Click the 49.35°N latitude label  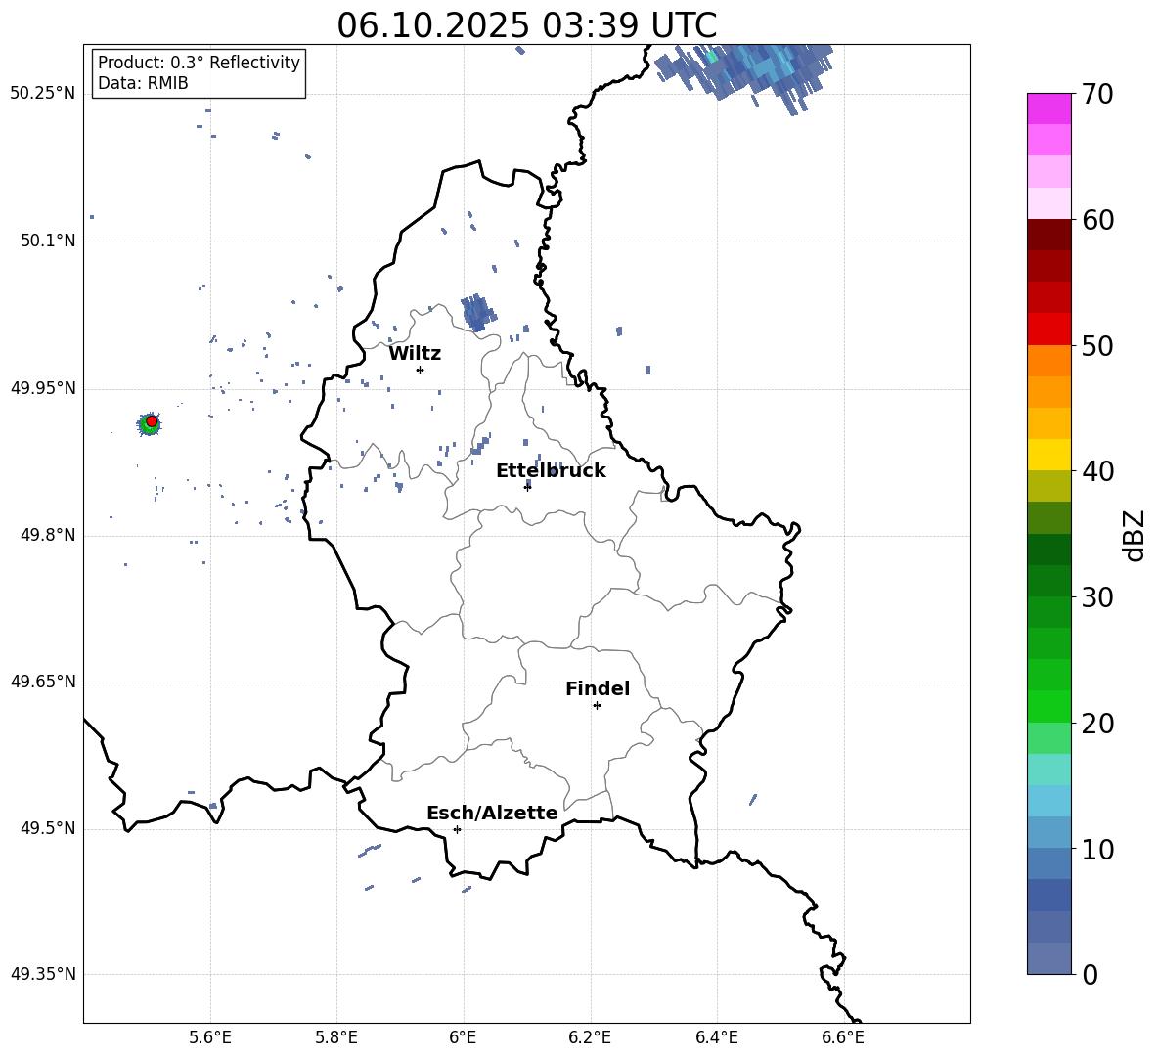click(x=43, y=974)
